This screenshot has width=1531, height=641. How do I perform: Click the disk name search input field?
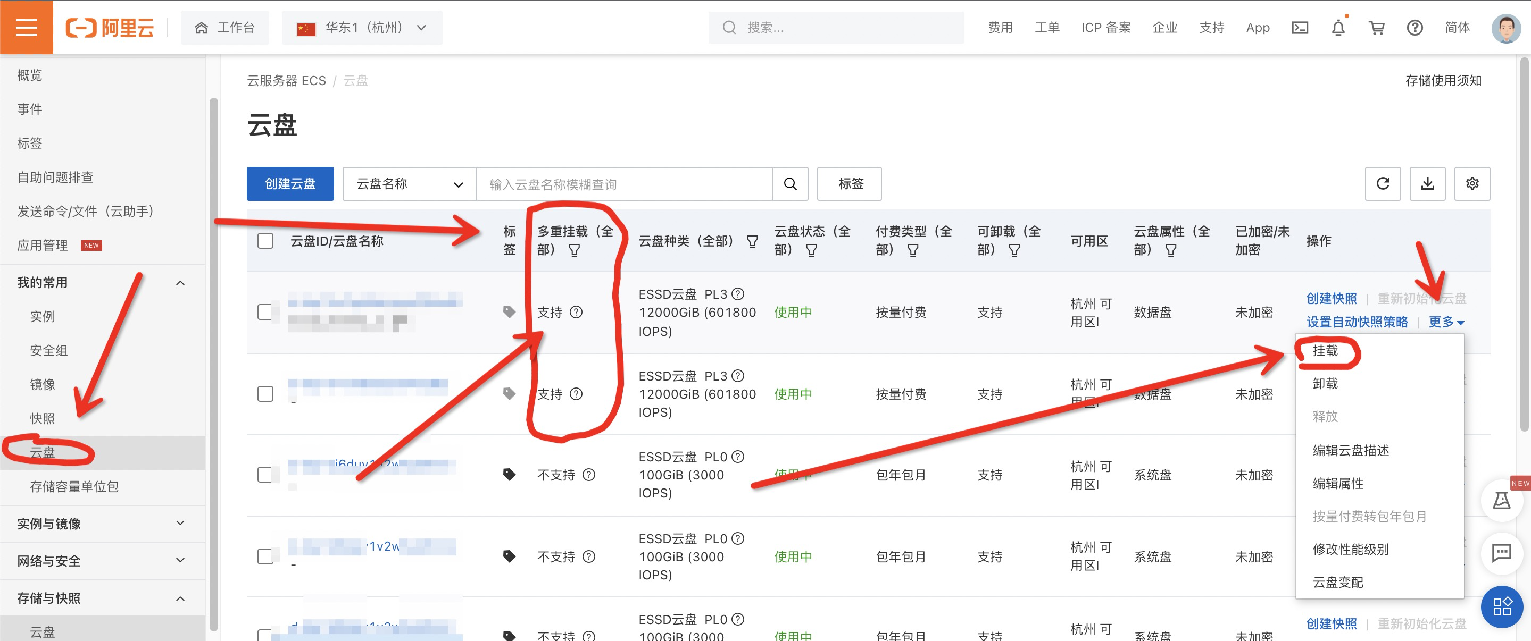click(624, 184)
